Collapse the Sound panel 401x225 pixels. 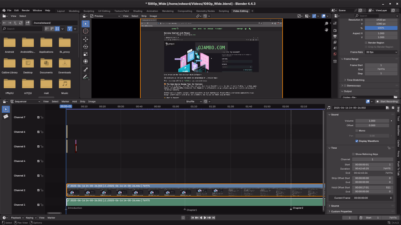pos(335,115)
